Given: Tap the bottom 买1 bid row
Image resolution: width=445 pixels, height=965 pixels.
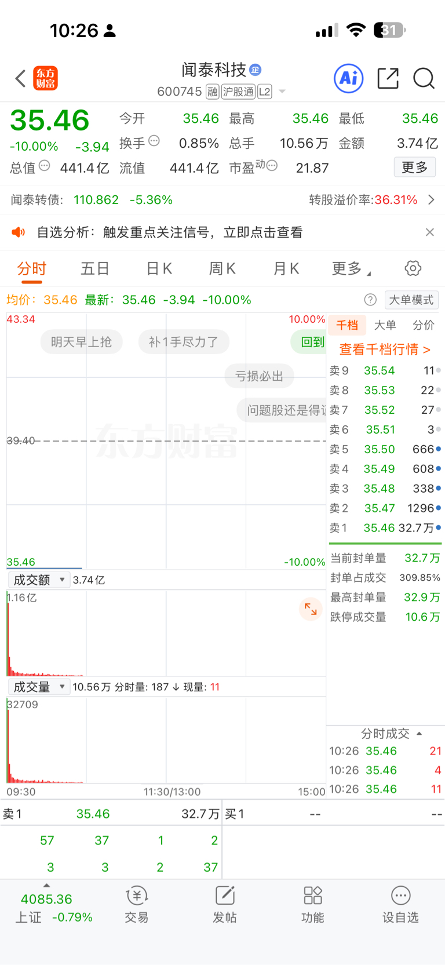Looking at the screenshot, I should (334, 814).
